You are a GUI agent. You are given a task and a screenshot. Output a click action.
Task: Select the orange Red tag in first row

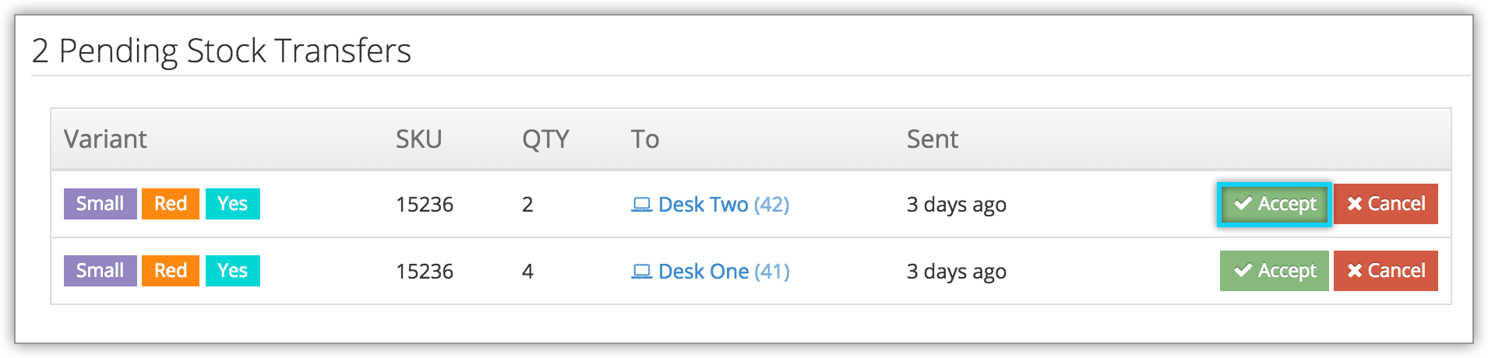(x=171, y=204)
